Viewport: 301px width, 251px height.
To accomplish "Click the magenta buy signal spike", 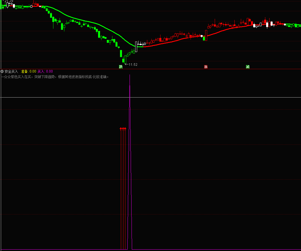I will (130, 161).
